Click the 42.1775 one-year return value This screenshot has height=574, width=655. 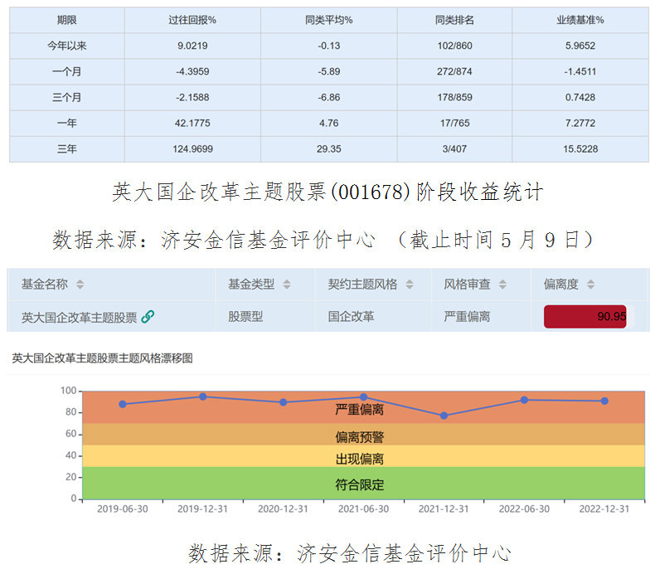click(192, 124)
